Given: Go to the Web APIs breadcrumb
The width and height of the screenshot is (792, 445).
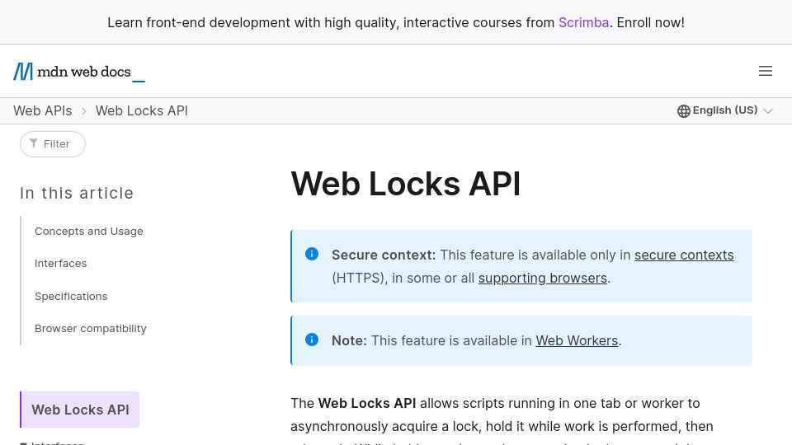Looking at the screenshot, I should pyautogui.click(x=43, y=111).
